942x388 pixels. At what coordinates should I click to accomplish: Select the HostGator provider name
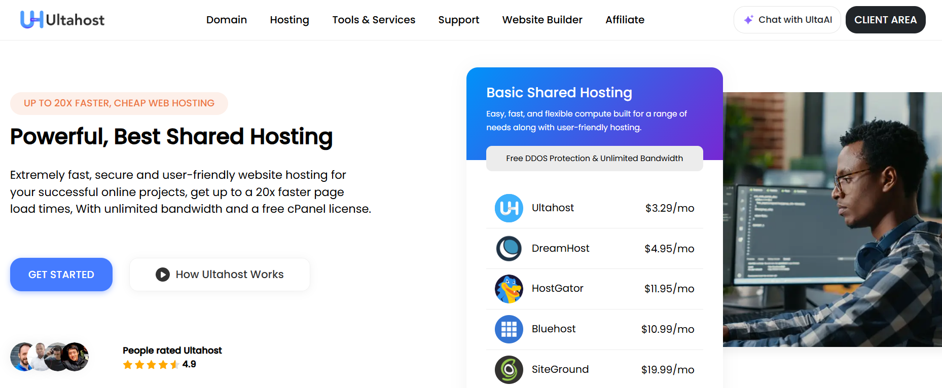pyautogui.click(x=558, y=288)
